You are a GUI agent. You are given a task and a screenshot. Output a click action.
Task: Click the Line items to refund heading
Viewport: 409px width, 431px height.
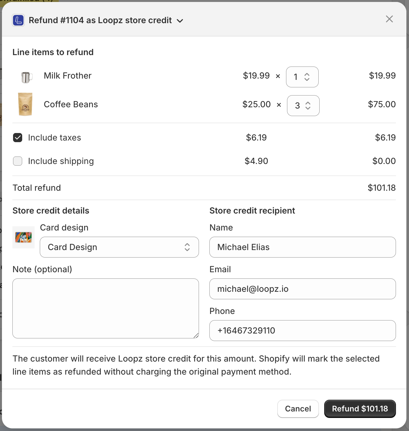tap(53, 52)
